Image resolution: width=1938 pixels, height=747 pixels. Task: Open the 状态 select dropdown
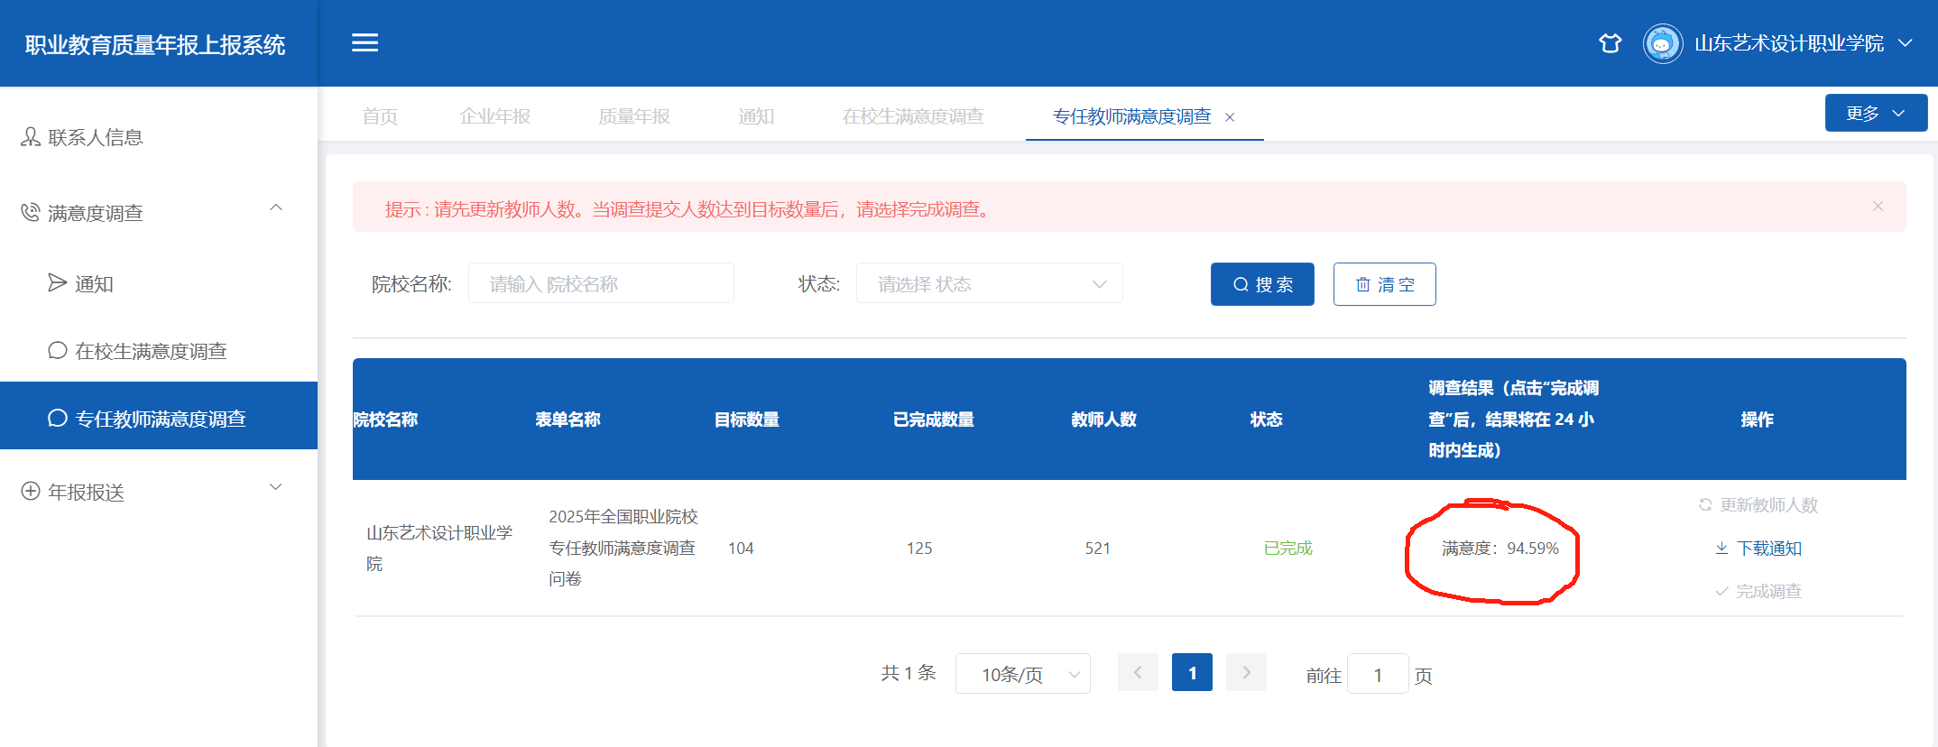(989, 284)
